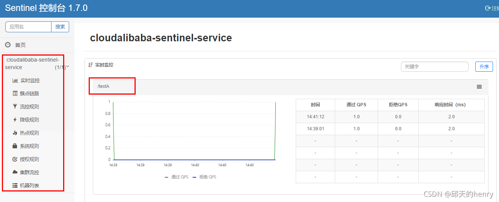Click the 升序 sort button
The width and height of the screenshot is (499, 202).
click(484, 67)
